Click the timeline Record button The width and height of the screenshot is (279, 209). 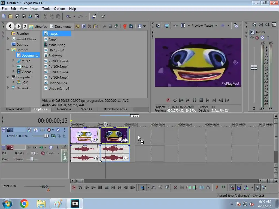point(74,188)
